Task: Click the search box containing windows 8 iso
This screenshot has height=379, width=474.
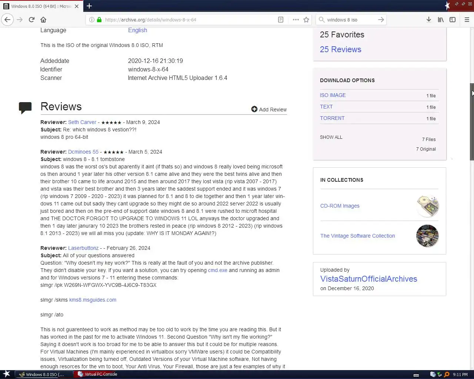Action: (350, 20)
